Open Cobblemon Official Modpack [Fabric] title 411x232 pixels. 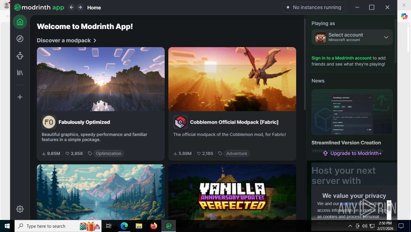pos(234,122)
